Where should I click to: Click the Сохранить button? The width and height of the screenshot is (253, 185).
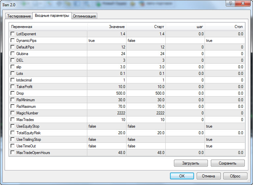(x=227, y=163)
